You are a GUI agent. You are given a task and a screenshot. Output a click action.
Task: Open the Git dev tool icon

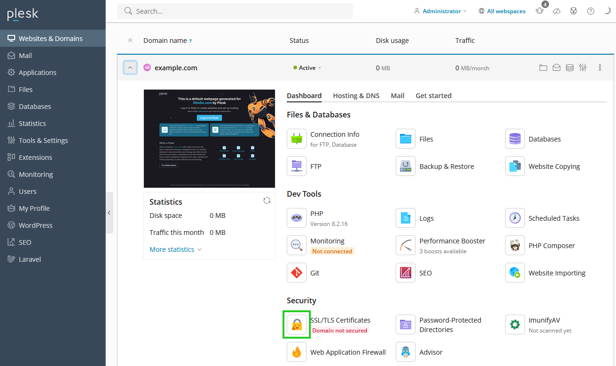[x=296, y=273]
